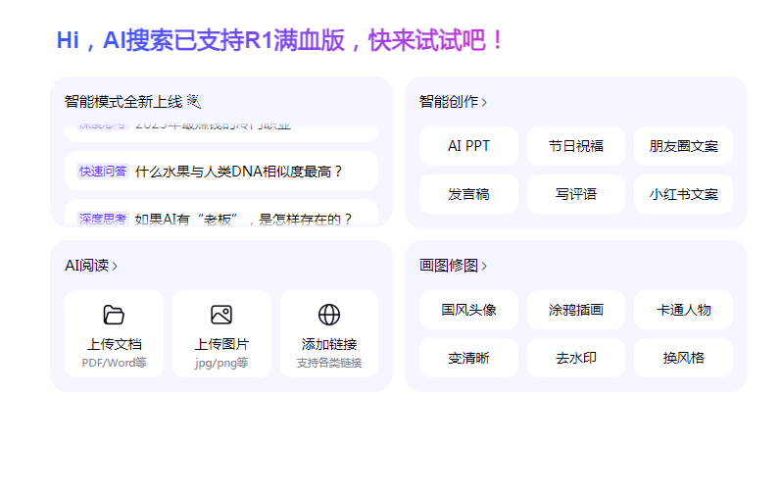This screenshot has height=496, width=781.
Task: Select the 写评语 option
Action: (576, 194)
